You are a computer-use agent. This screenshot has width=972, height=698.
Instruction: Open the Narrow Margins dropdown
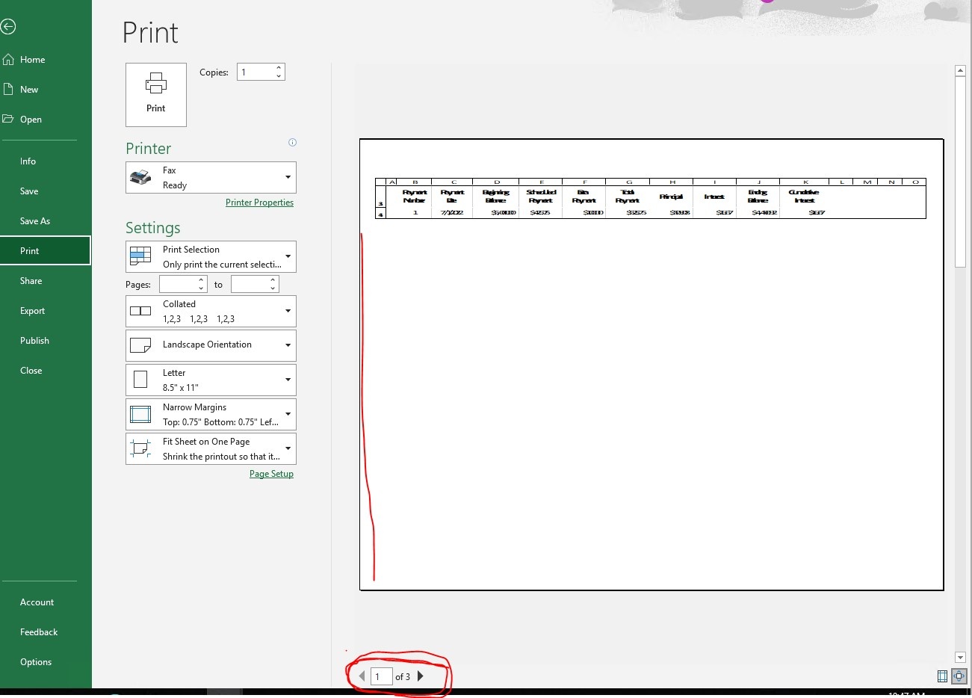click(211, 415)
